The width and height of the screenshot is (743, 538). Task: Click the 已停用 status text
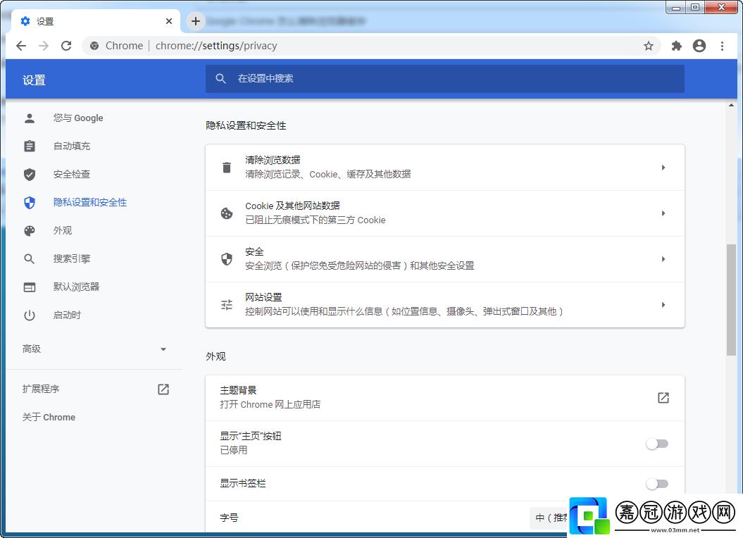(234, 450)
